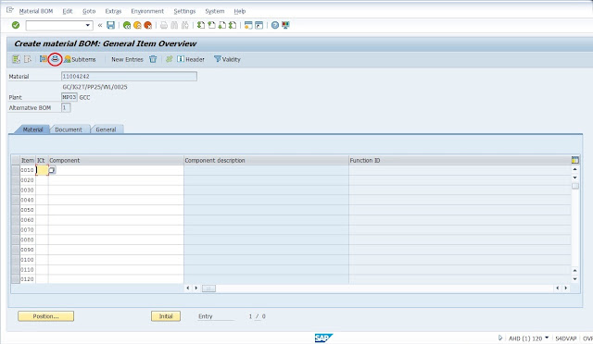This screenshot has height=344, width=593.
Task: Open table column configuration icon
Action: (x=575, y=160)
